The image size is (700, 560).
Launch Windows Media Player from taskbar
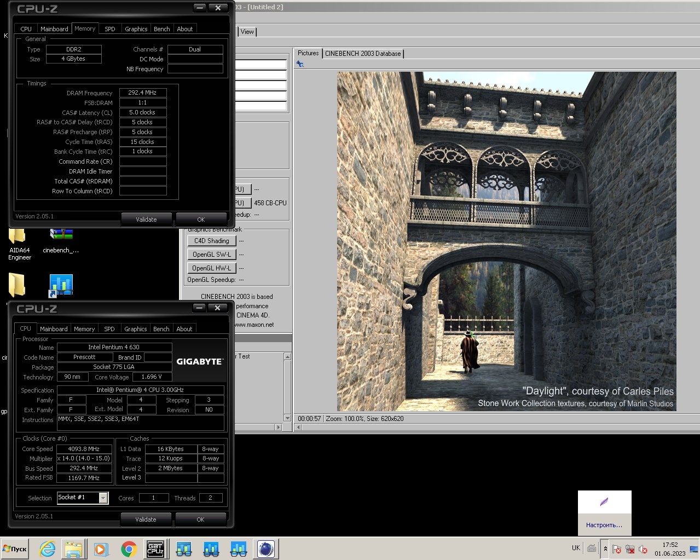(101, 549)
